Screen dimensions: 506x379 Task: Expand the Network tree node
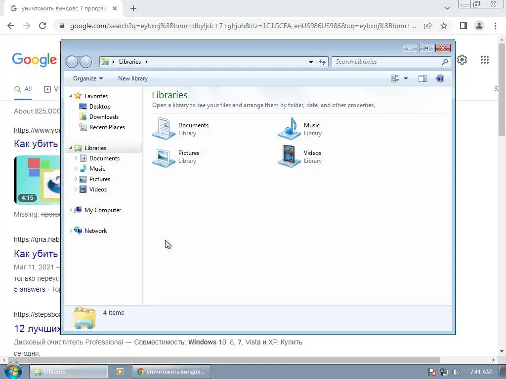[x=71, y=231]
